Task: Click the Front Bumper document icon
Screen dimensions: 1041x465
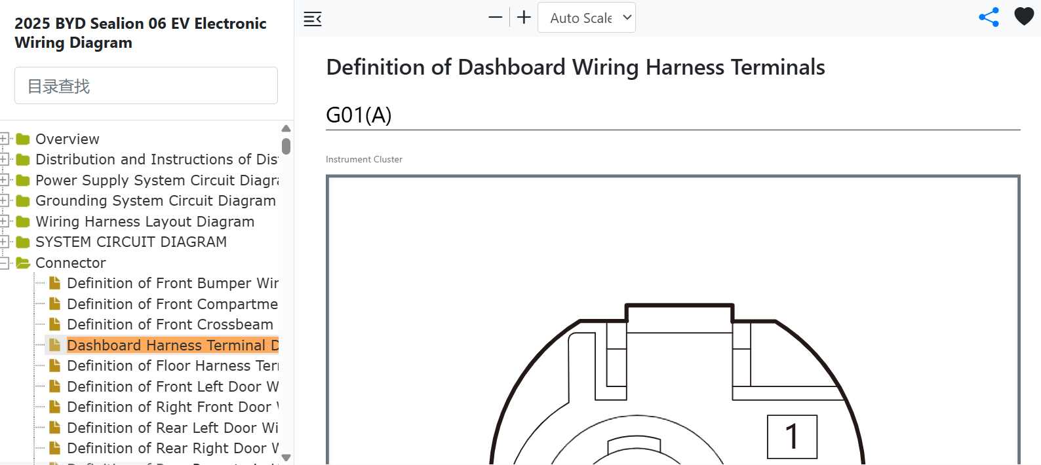Action: (x=55, y=283)
